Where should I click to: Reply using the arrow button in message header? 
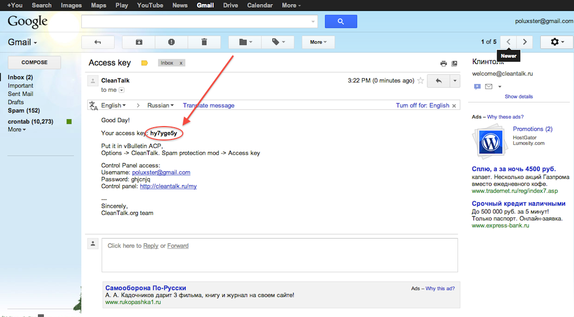click(x=438, y=81)
